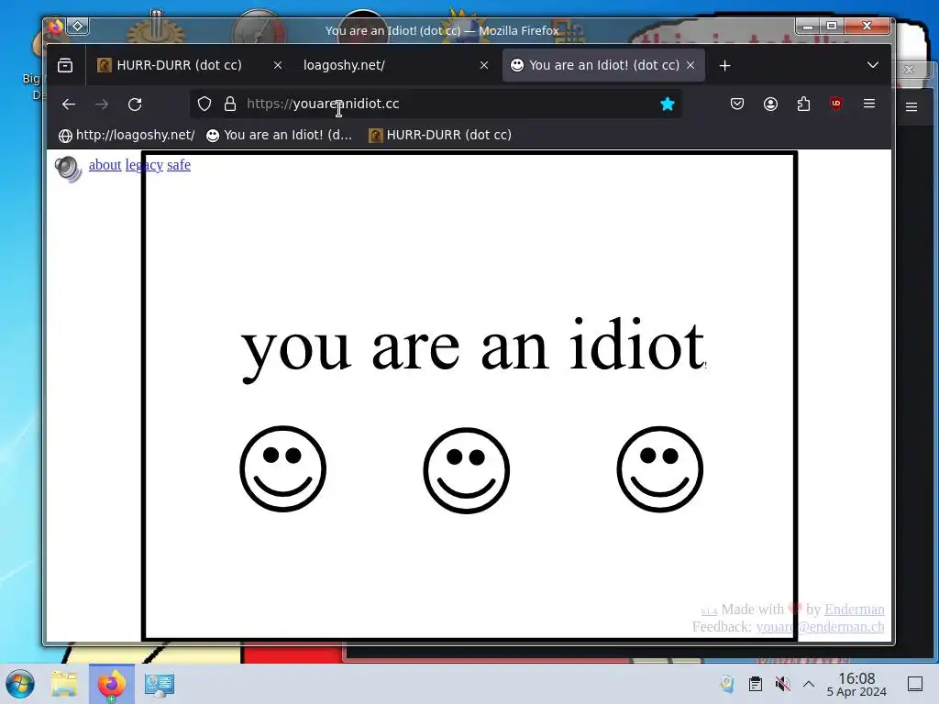Open the Extensions panel
Viewport: 939px width, 704px height.
(803, 104)
